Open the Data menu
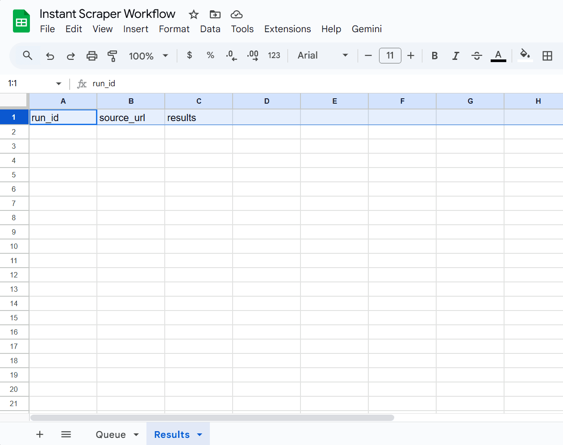This screenshot has height=445, width=563. tap(210, 29)
